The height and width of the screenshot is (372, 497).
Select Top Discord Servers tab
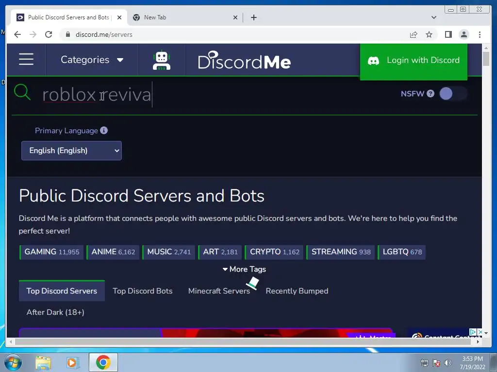[62, 291]
